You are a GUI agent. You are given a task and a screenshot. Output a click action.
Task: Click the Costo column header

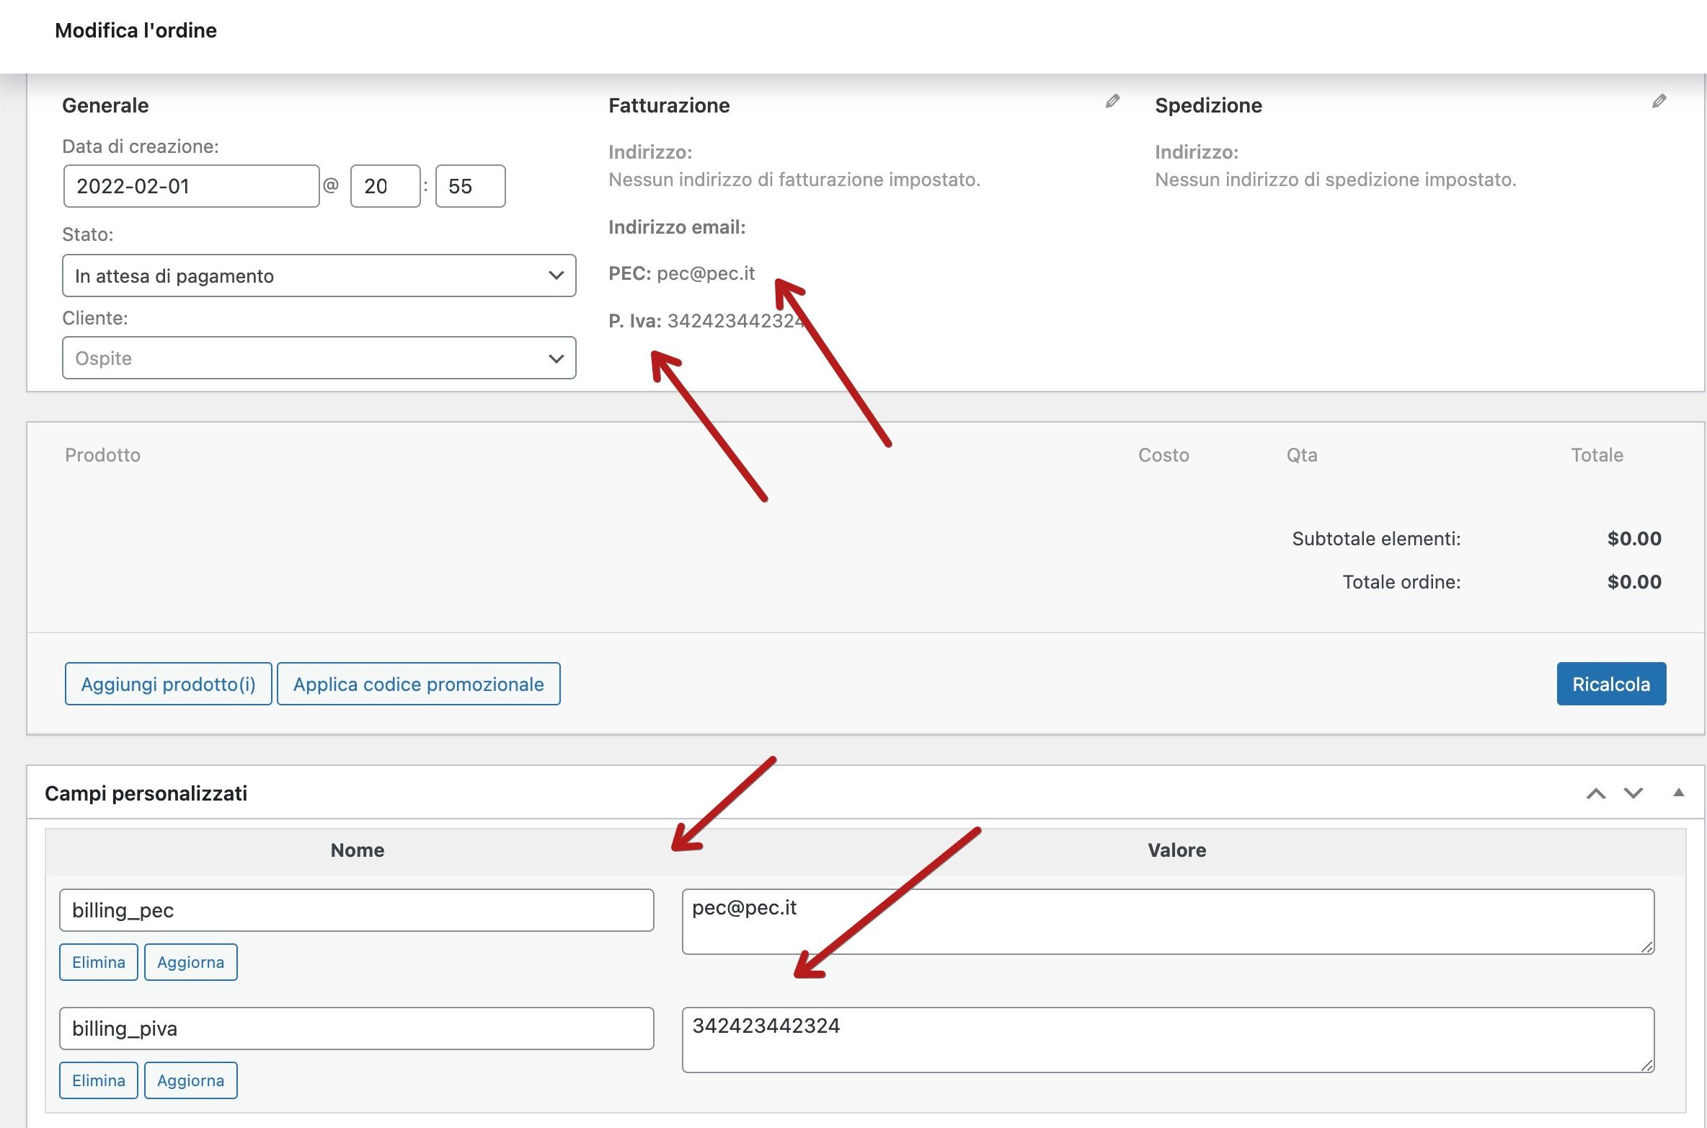pyautogui.click(x=1163, y=455)
